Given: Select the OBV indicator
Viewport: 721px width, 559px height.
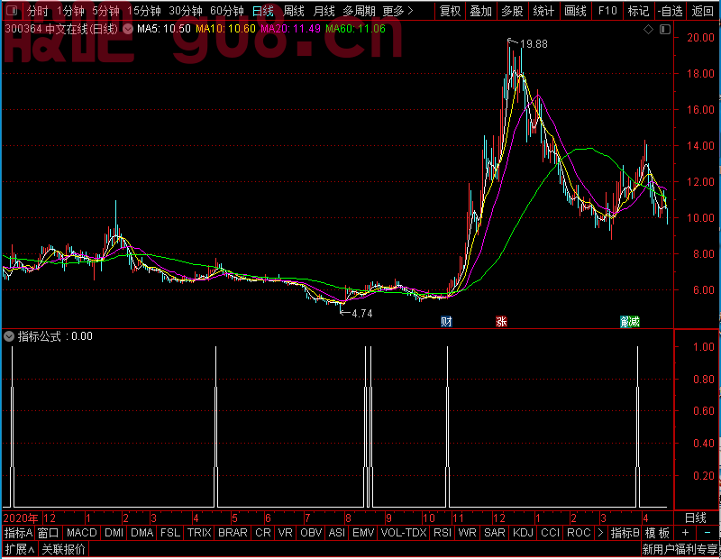Looking at the screenshot, I should 311,533.
